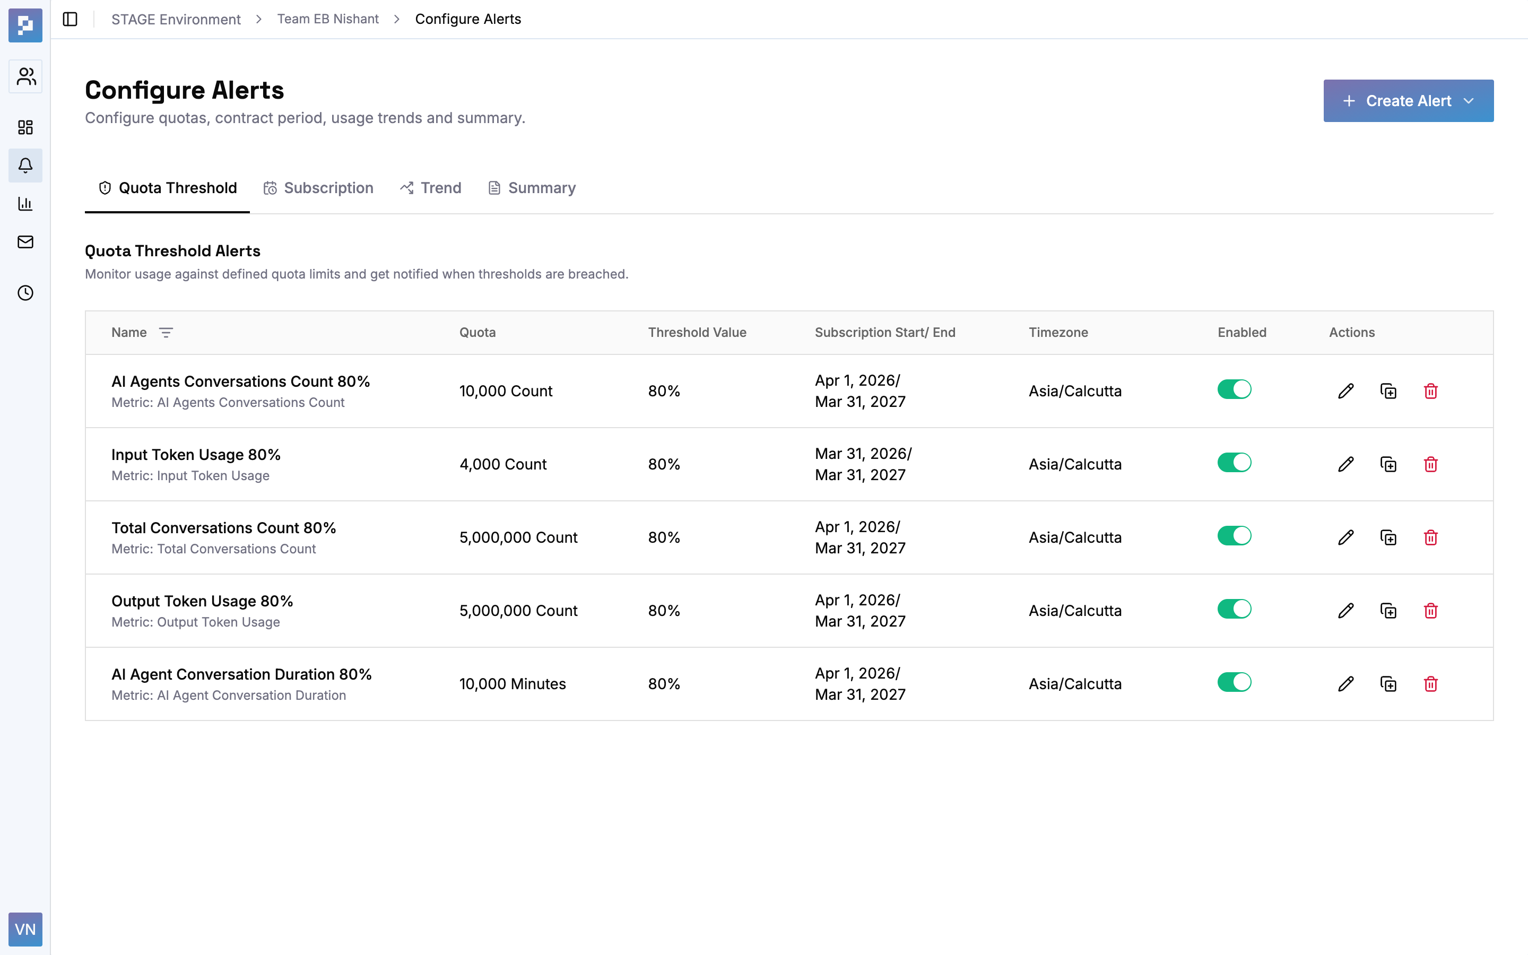The width and height of the screenshot is (1528, 955).
Task: Click Metric: Input Token Usage subtitle
Action: pyautogui.click(x=190, y=475)
